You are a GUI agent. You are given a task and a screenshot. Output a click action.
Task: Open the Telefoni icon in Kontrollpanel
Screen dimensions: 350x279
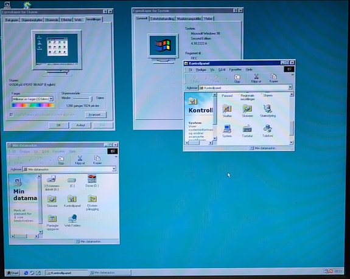[x=267, y=131]
